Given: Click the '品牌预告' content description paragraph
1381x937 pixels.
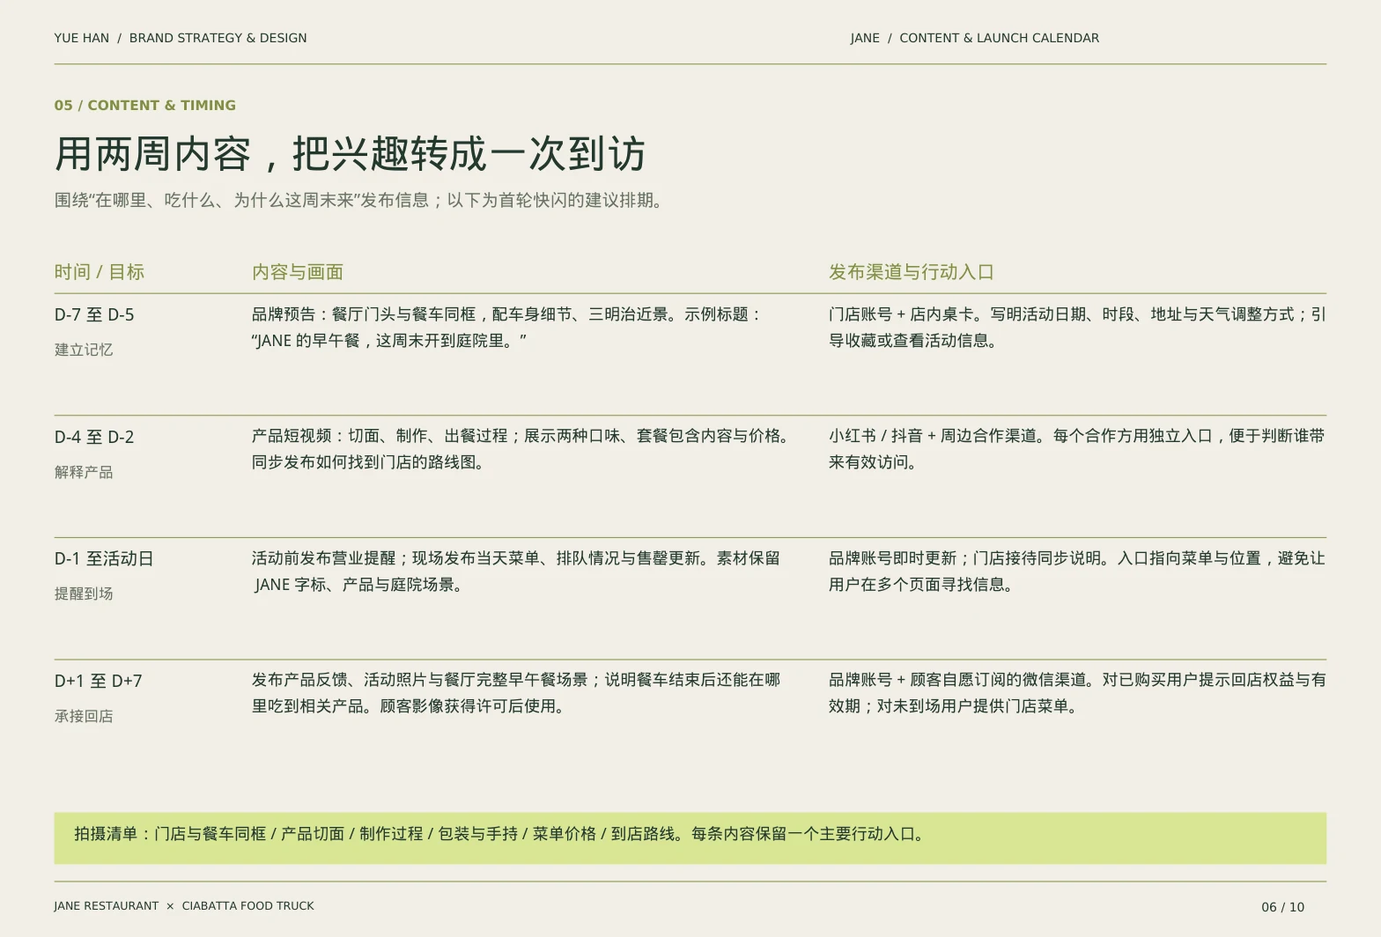Looking at the screenshot, I should coord(507,328).
